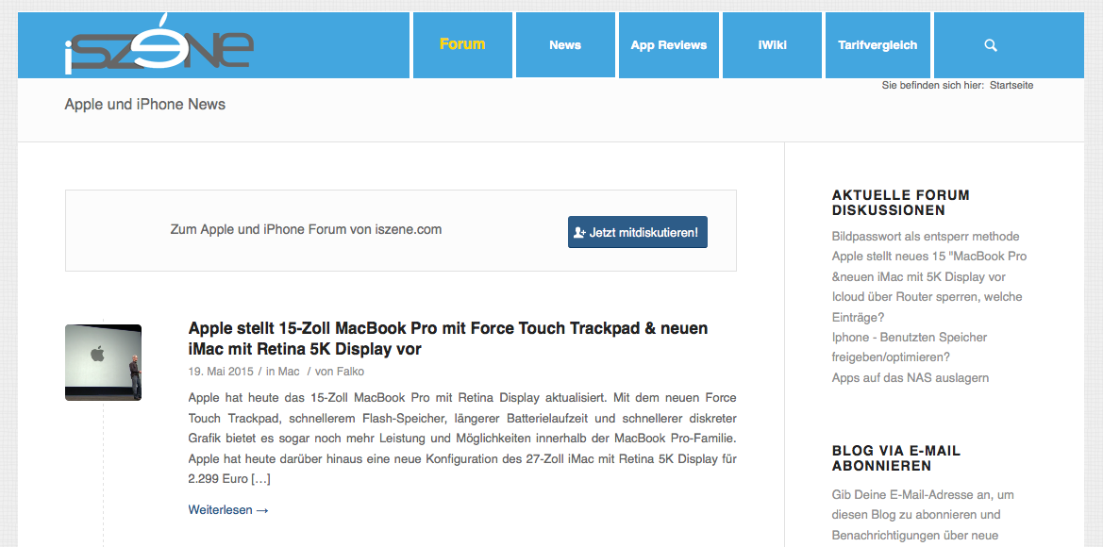Click the Startseite breadcrumb link
This screenshot has height=547, width=1103.
[1011, 86]
